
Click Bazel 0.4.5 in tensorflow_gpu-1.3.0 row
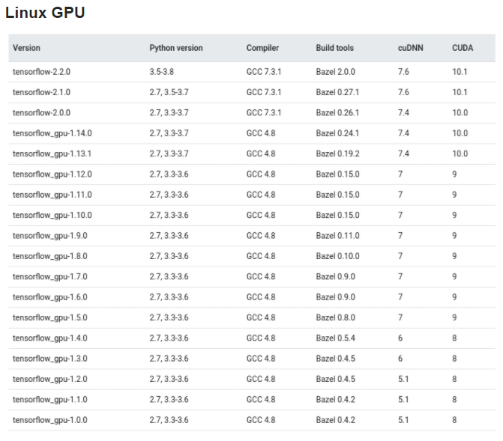(x=336, y=359)
